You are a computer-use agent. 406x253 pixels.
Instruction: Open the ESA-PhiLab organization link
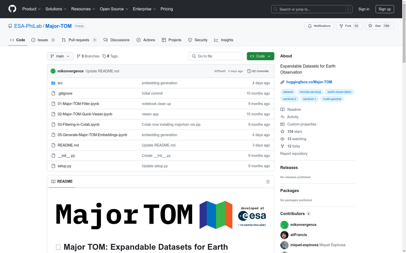[x=28, y=26]
